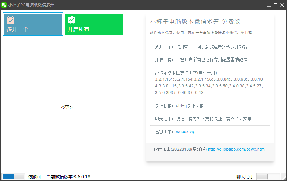This screenshot has width=287, height=181.
Task: Click the 当前微信版本:3.6.0.18 status text
Action: pos(68,177)
